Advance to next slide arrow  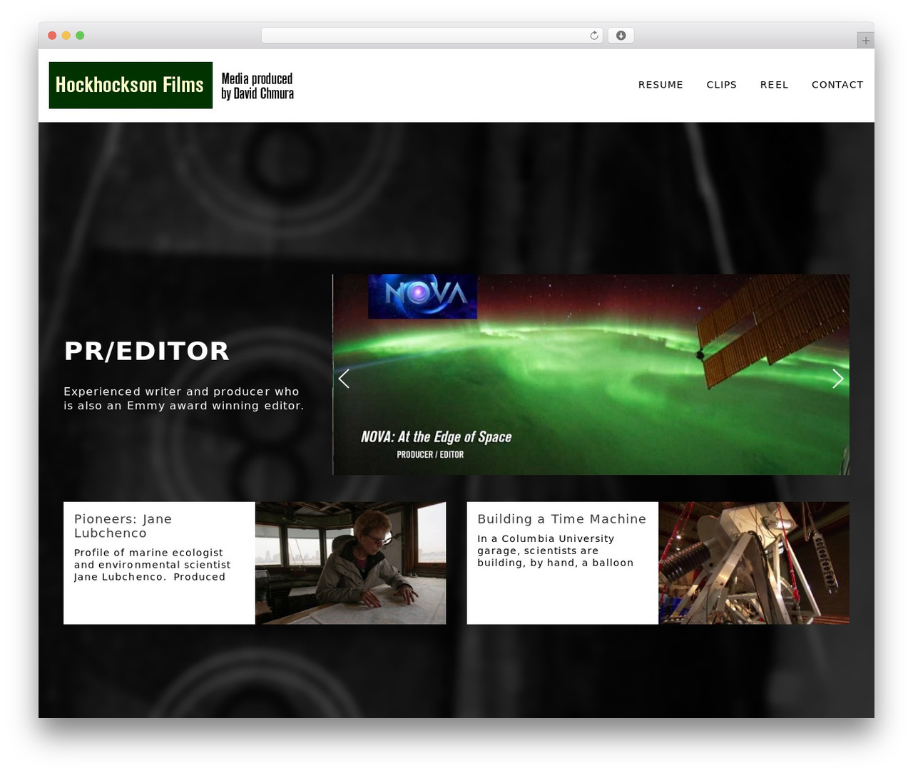838,379
